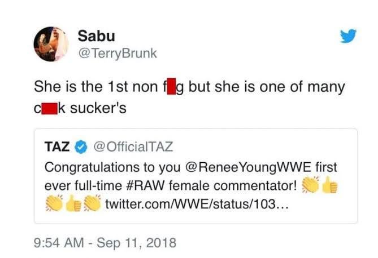Click the thumbs-up emoji between two claps
378x258 pixels.
[73, 204]
